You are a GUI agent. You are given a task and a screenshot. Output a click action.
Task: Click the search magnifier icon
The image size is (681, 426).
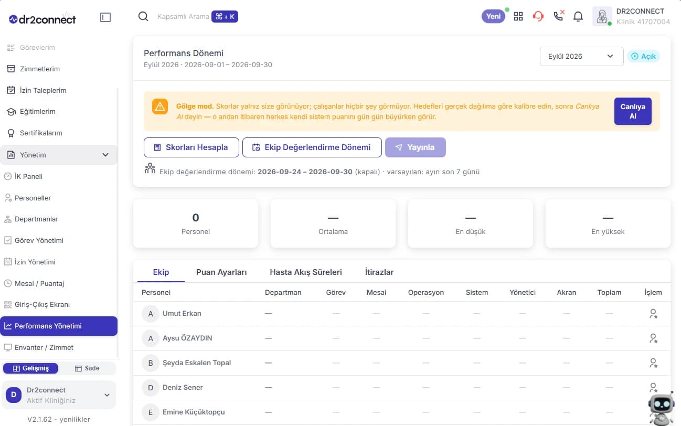click(x=143, y=17)
